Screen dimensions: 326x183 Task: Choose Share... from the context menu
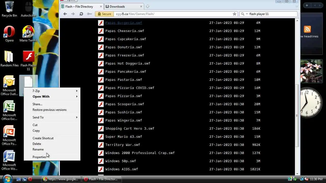(52, 104)
